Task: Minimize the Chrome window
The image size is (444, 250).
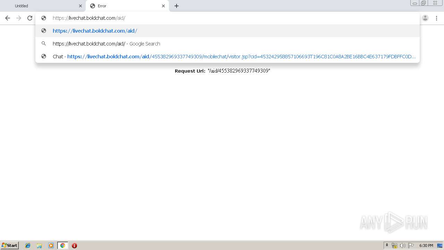Action: [415, 3]
